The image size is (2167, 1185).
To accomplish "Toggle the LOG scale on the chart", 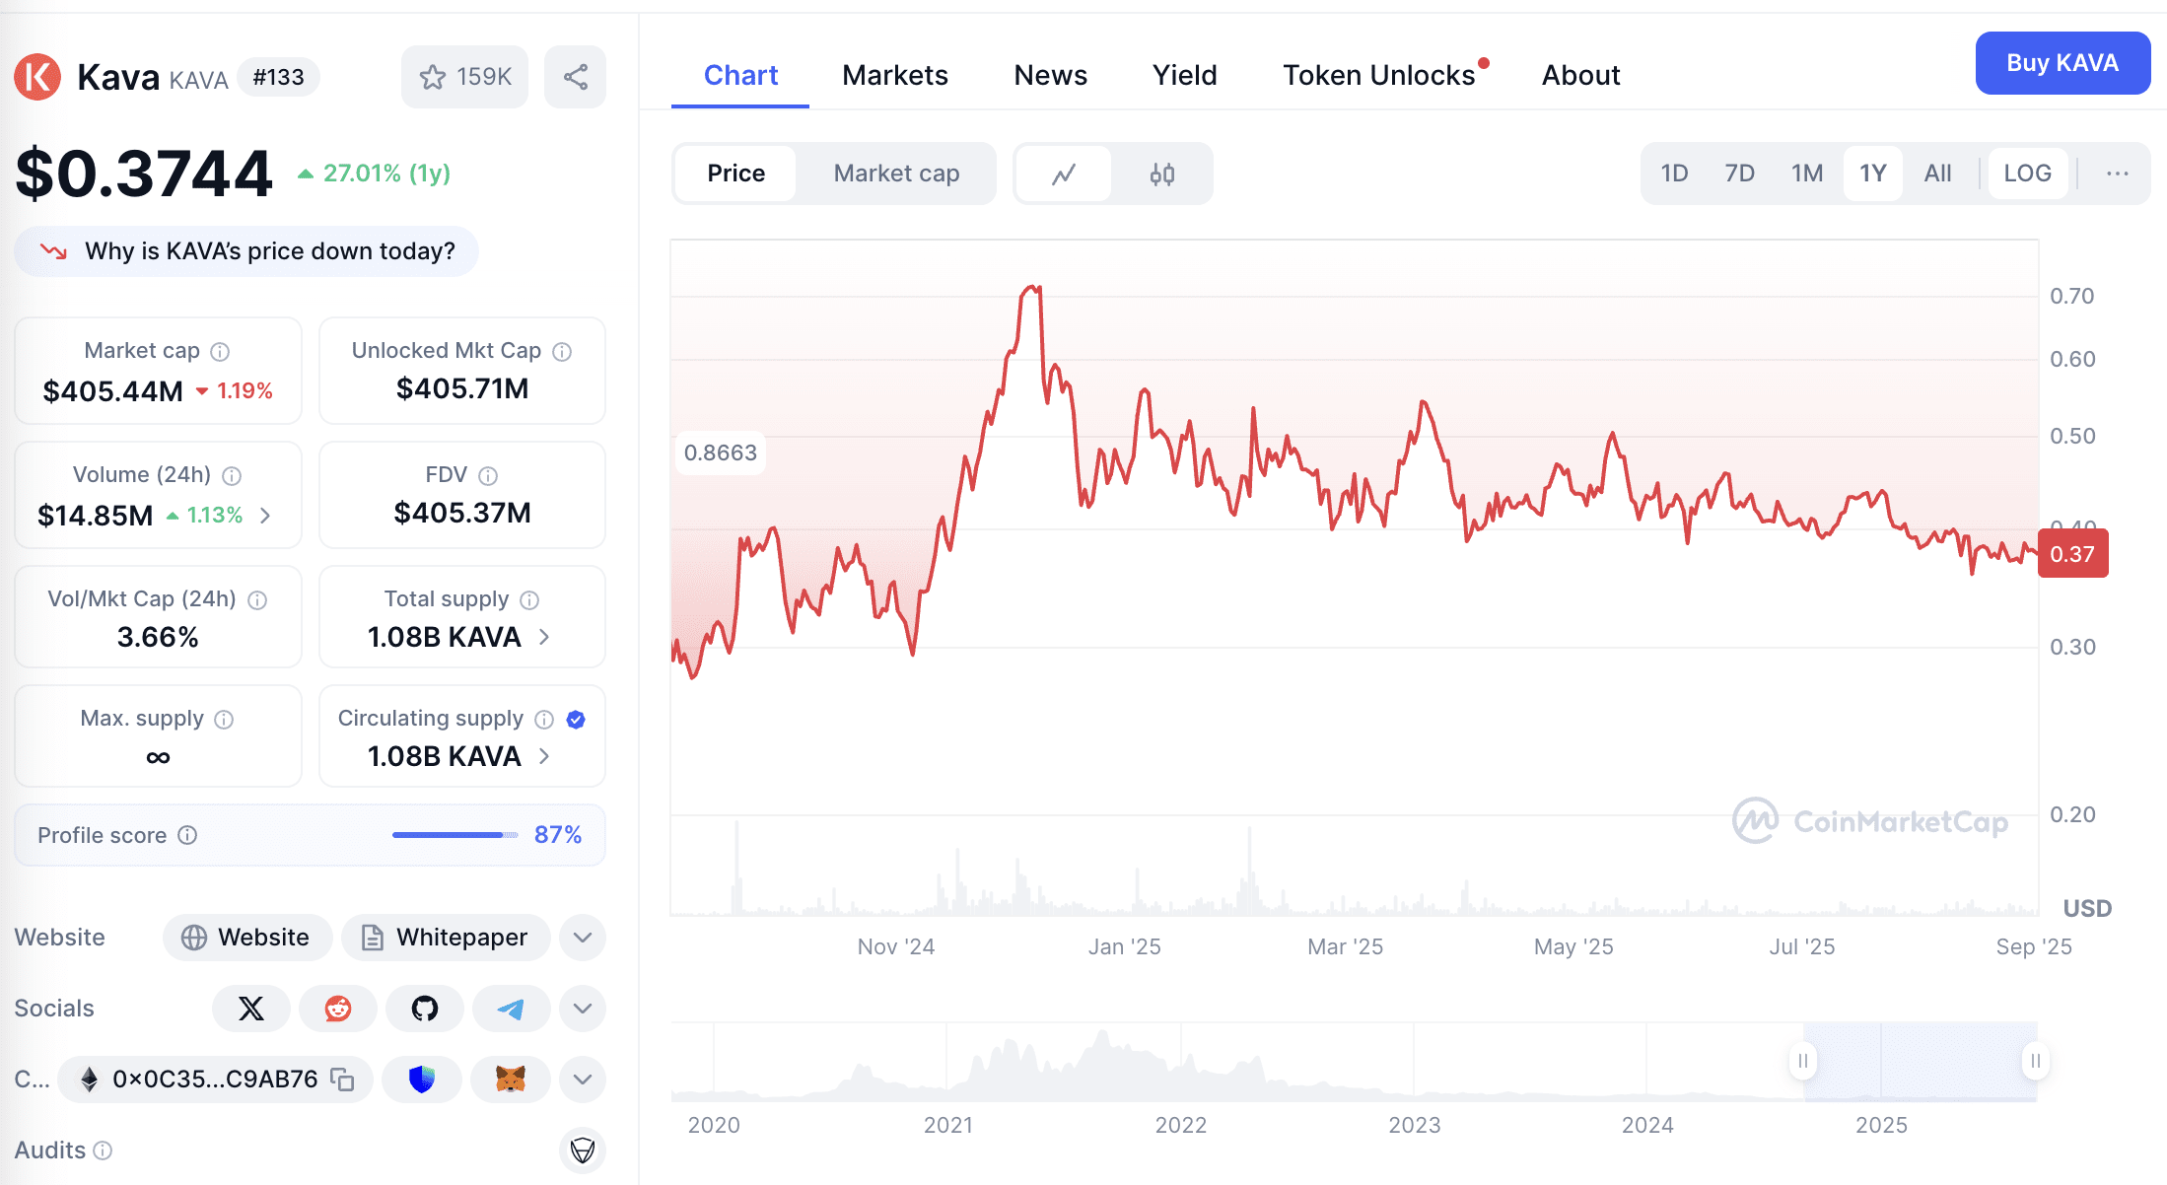I will click(2027, 174).
